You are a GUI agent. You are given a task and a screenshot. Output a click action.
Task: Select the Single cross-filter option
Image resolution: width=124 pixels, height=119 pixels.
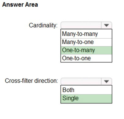click(86, 99)
